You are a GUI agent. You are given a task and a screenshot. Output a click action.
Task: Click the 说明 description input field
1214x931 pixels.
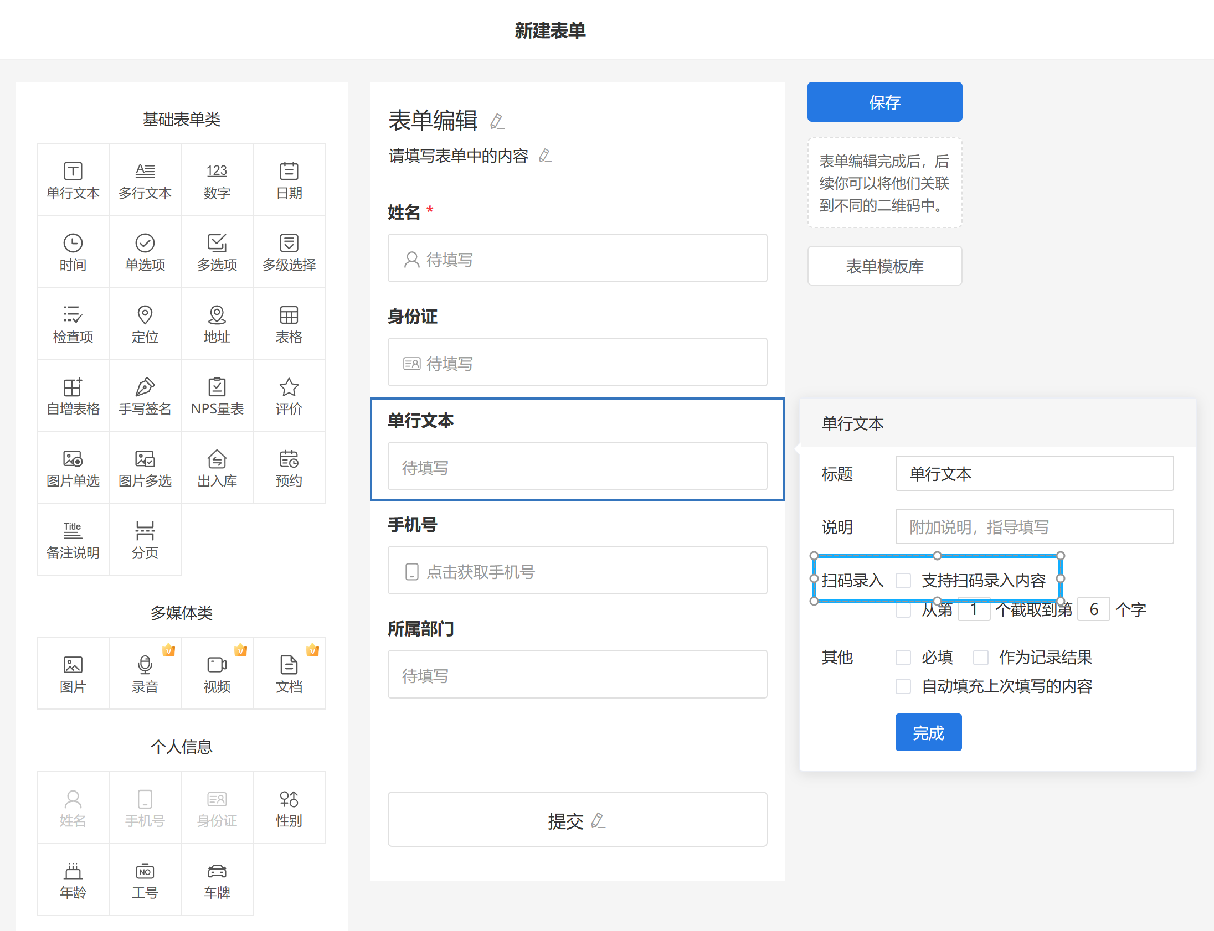[1034, 526]
